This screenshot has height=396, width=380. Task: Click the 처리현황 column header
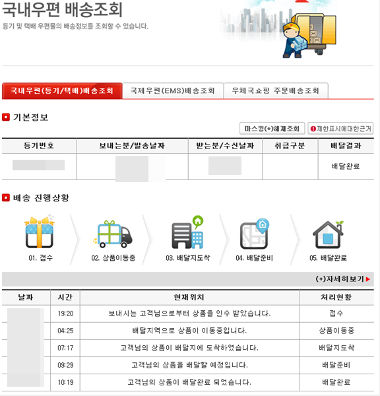coord(336,297)
